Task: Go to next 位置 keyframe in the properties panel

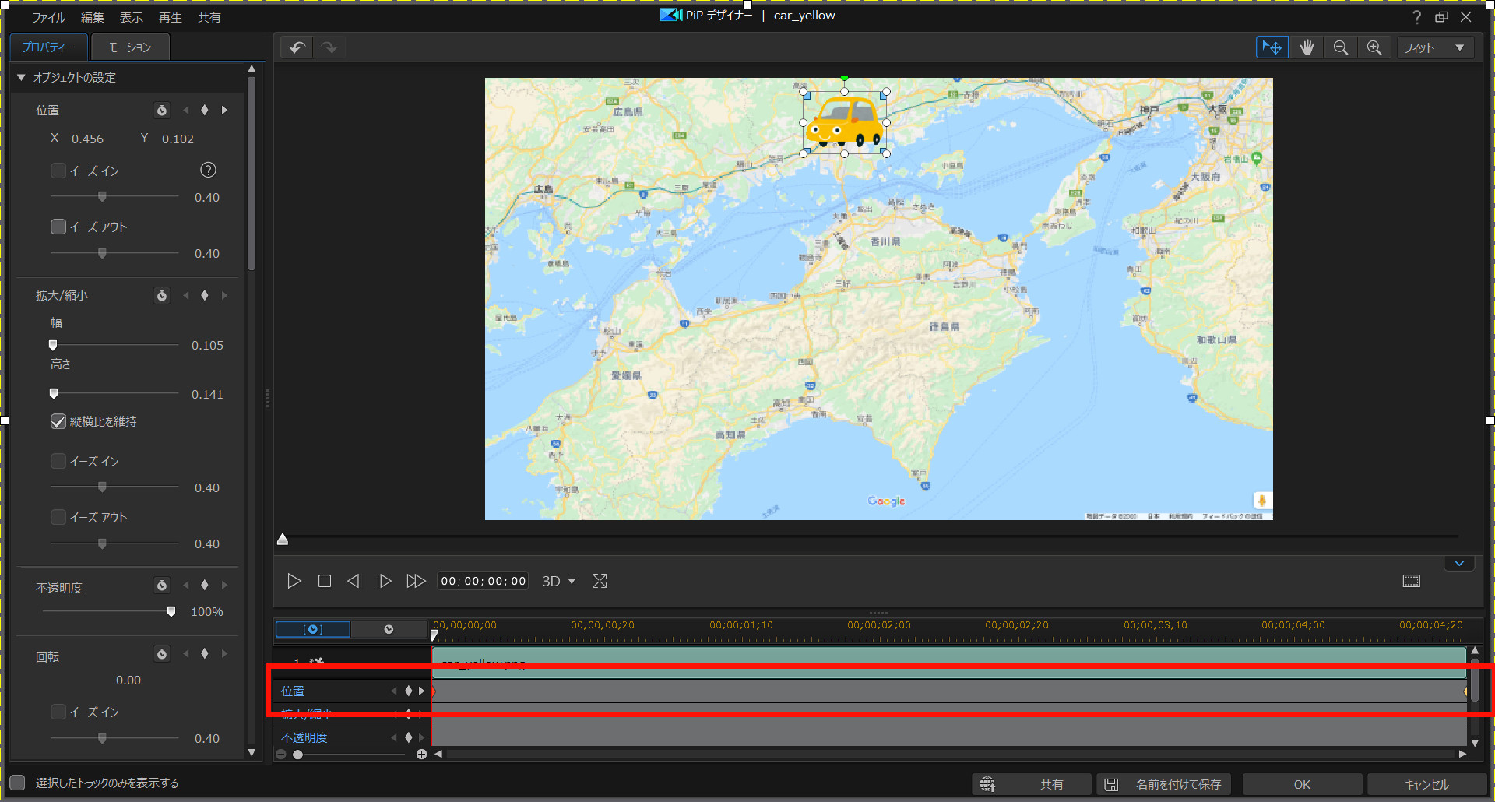Action: 224,111
